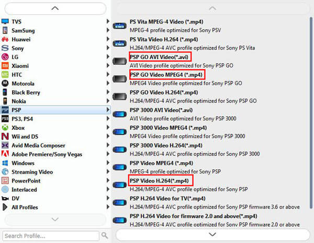The width and height of the screenshot is (314, 243).
Task: Click the PS3, PS4 icon
Action: pyautogui.click(x=5, y=119)
